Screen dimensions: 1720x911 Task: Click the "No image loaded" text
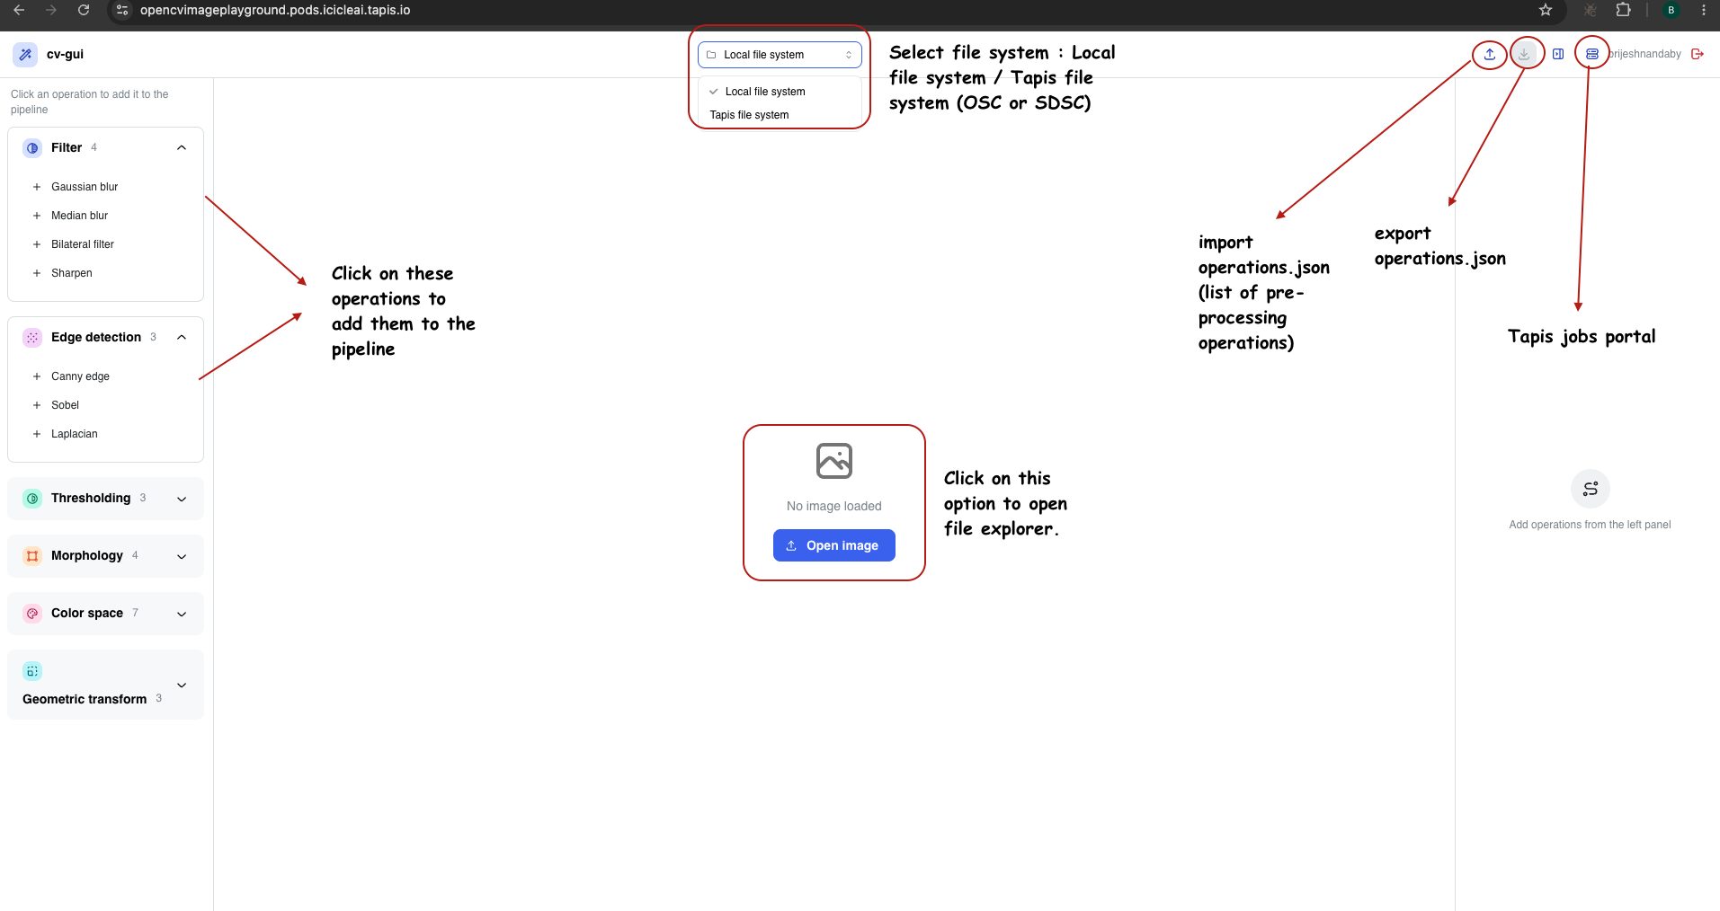tap(833, 506)
